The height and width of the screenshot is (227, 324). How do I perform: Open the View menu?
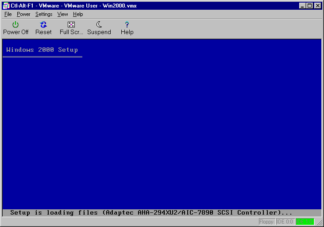pos(62,14)
